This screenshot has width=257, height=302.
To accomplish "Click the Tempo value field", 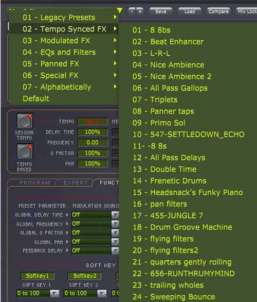I will pyautogui.click(x=93, y=122).
